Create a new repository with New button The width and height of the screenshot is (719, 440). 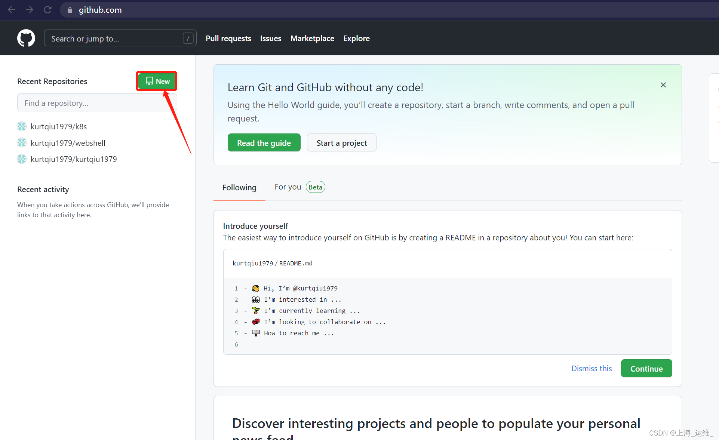coord(157,81)
